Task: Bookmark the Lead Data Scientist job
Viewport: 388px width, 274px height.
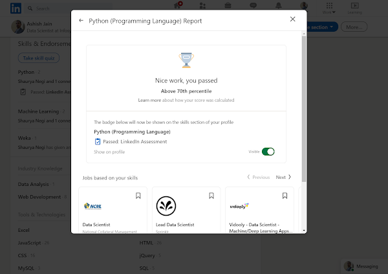Action: click(x=211, y=196)
